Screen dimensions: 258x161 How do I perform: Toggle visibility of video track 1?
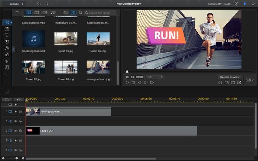click(x=15, y=111)
